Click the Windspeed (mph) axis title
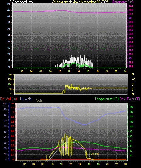The image size is (141, 168). coord(23,2)
